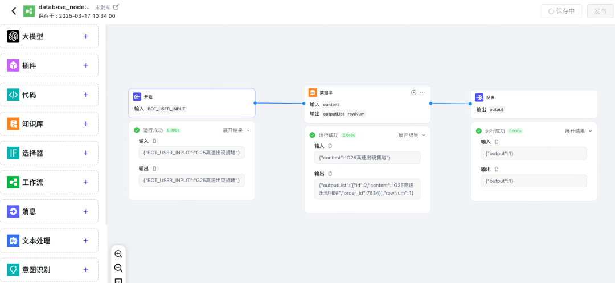This screenshot has height=283, width=615.
Task: Go back using the left arrow
Action: click(14, 11)
